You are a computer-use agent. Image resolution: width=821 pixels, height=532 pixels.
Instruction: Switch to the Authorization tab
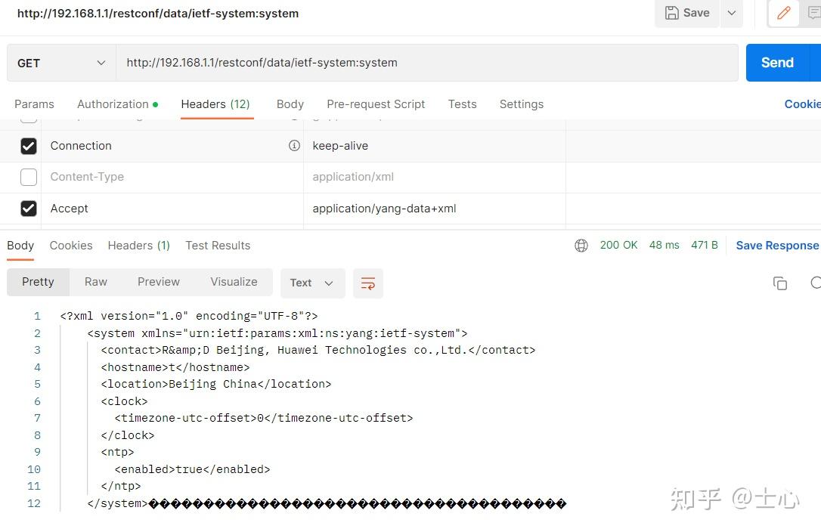(x=117, y=104)
